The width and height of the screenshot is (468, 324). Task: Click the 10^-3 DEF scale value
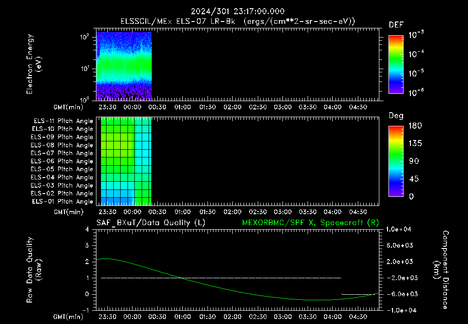[x=416, y=35]
